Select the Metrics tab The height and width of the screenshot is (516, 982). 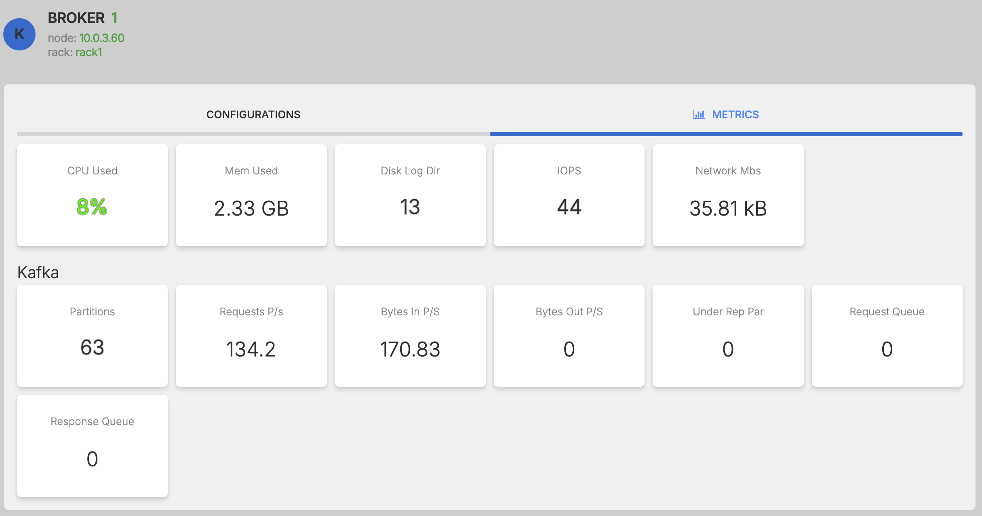pos(735,115)
